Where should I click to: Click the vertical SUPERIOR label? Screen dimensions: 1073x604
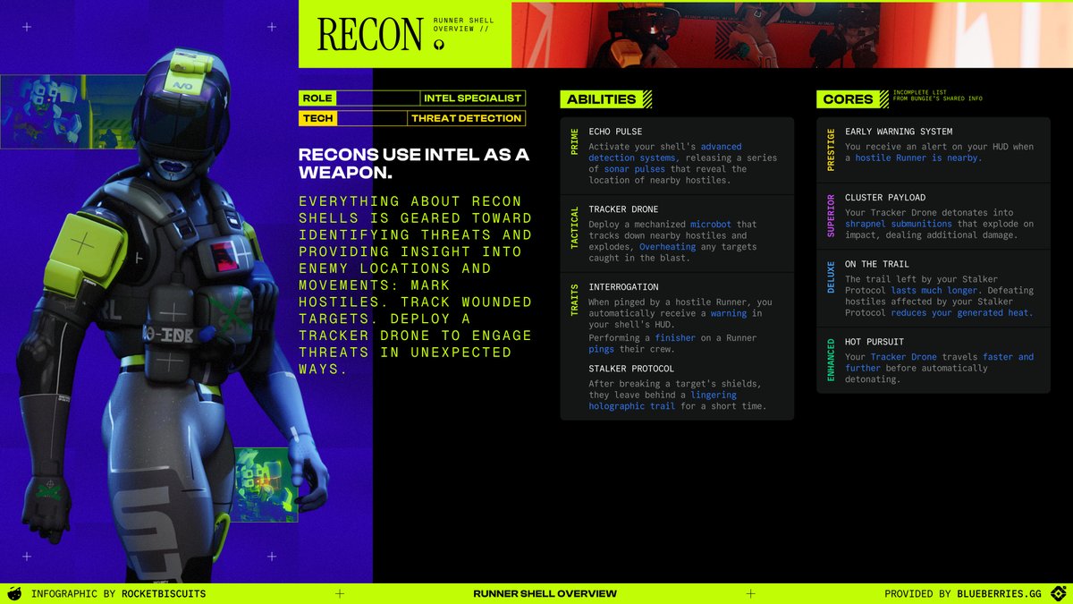pos(831,215)
